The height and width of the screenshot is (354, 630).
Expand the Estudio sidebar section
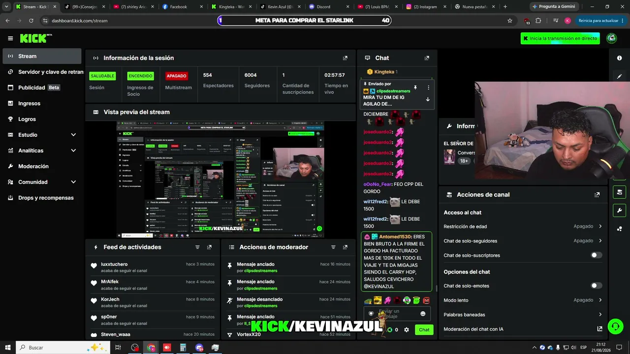pos(73,135)
